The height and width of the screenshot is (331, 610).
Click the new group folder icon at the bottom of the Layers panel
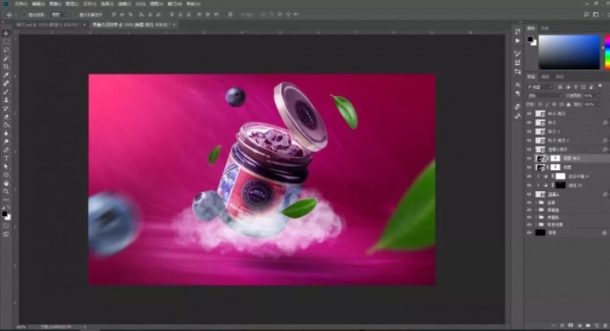point(588,325)
